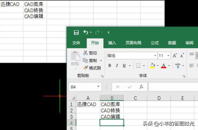The image size is (198, 130).
Task: Select column C header
Action: [135, 98]
